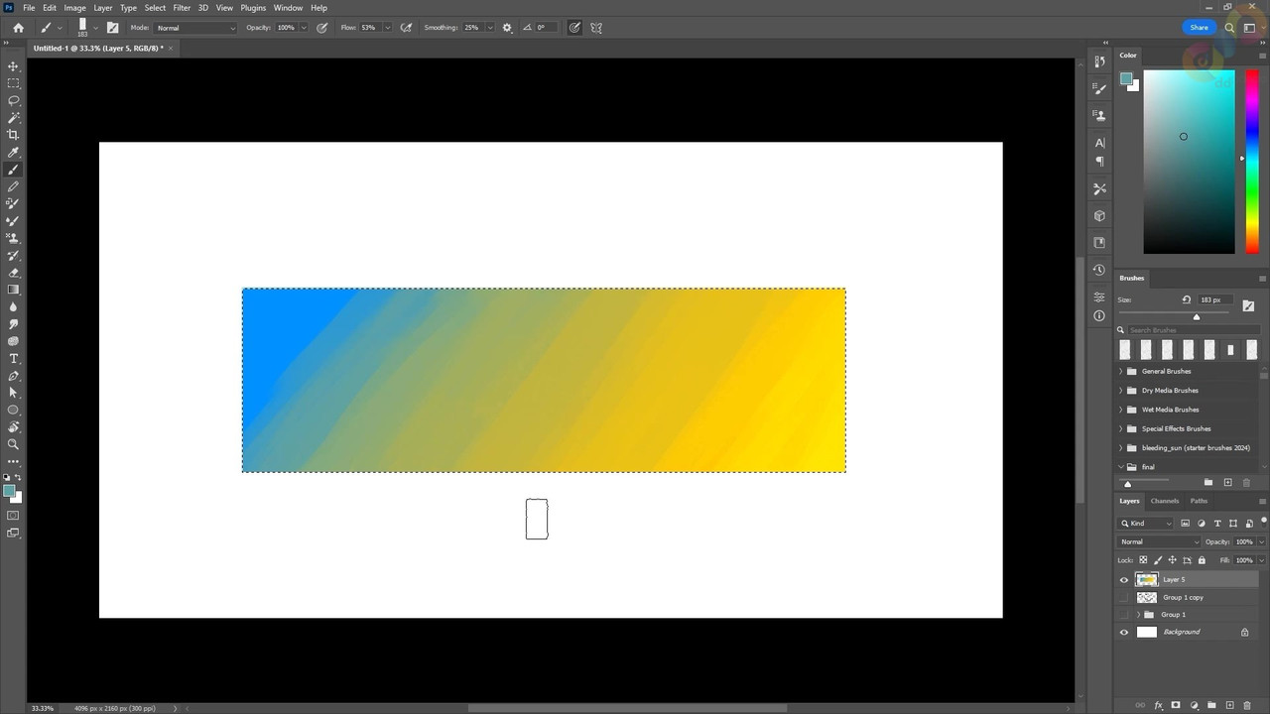
Task: Open the Filter menu
Action: tap(182, 8)
